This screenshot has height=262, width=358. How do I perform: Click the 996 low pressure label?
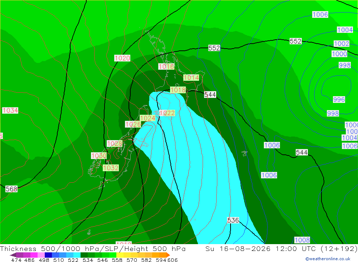339,100
